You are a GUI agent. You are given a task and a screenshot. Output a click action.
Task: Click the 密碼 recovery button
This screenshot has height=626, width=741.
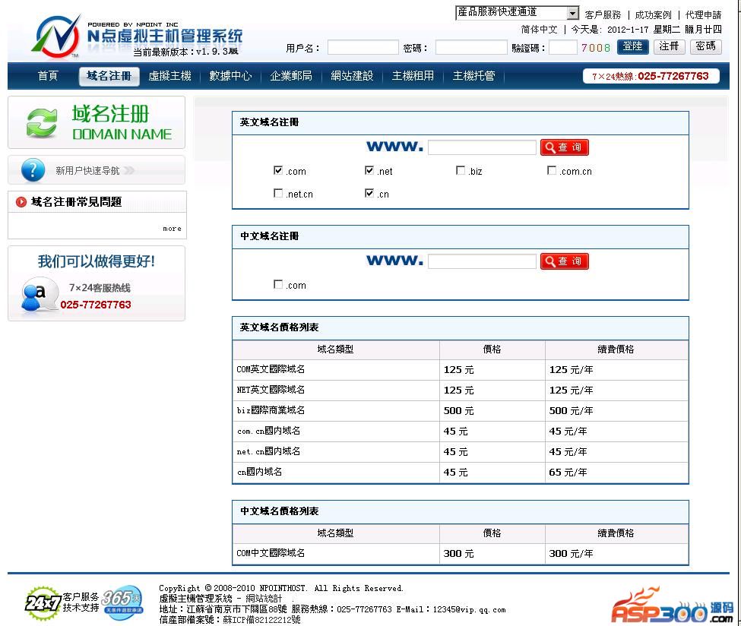click(x=705, y=47)
